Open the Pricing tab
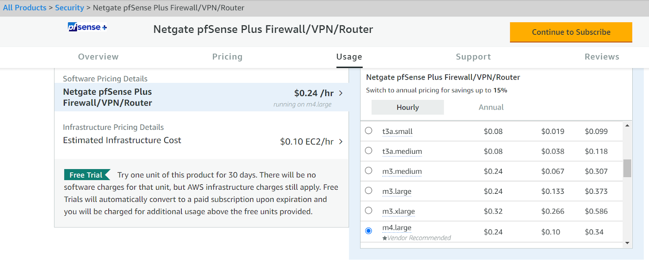 pos(227,57)
